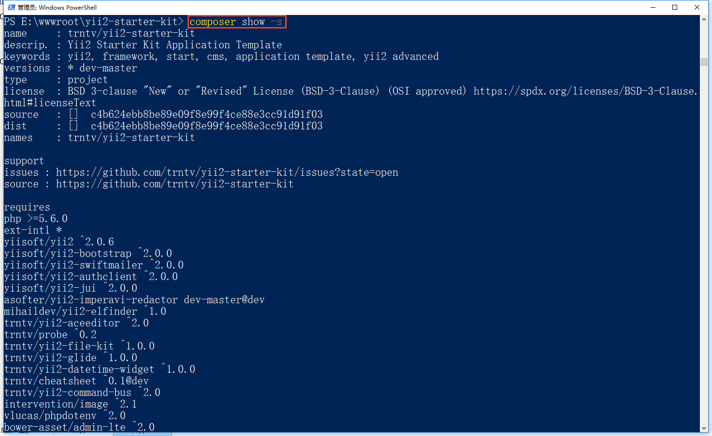Click the intervention/image package name
This screenshot has width=712, height=436.
pos(56,404)
